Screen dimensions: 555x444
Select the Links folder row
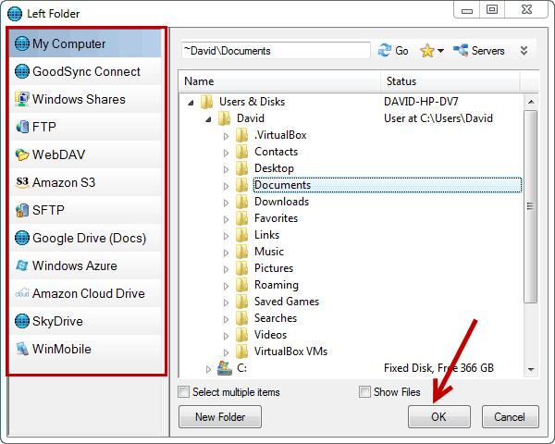click(266, 235)
